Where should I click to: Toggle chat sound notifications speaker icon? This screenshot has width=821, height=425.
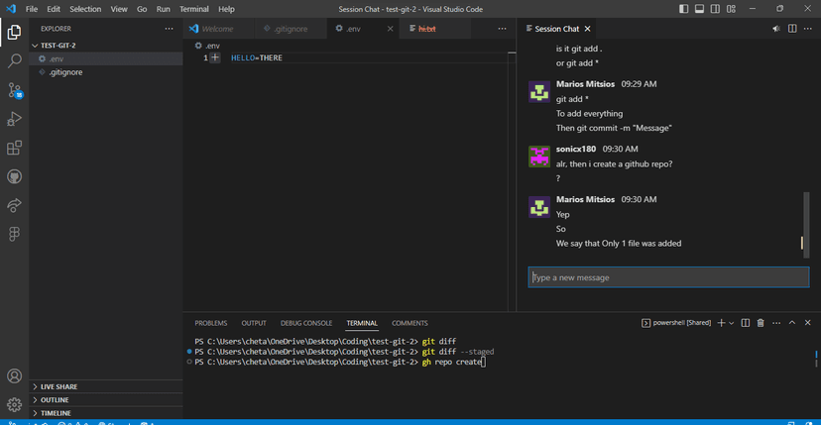point(776,29)
